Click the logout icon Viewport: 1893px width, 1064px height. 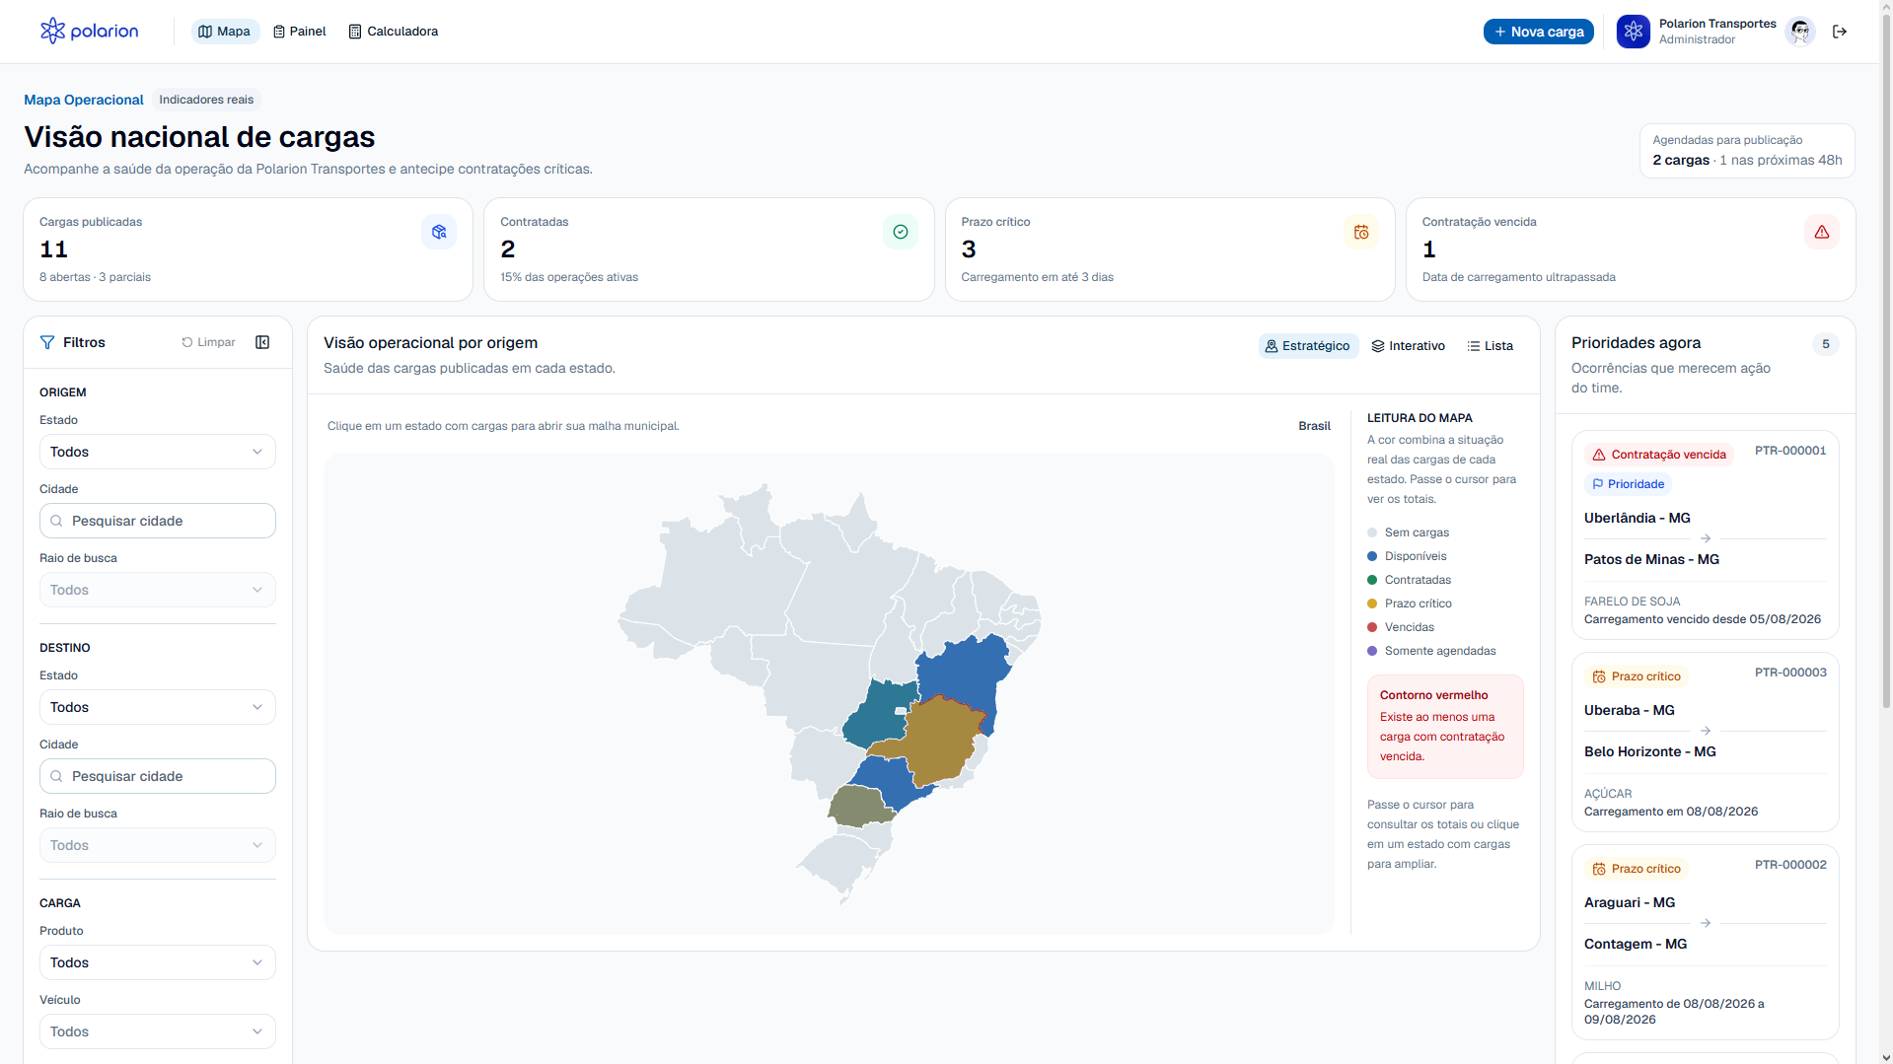tap(1840, 32)
